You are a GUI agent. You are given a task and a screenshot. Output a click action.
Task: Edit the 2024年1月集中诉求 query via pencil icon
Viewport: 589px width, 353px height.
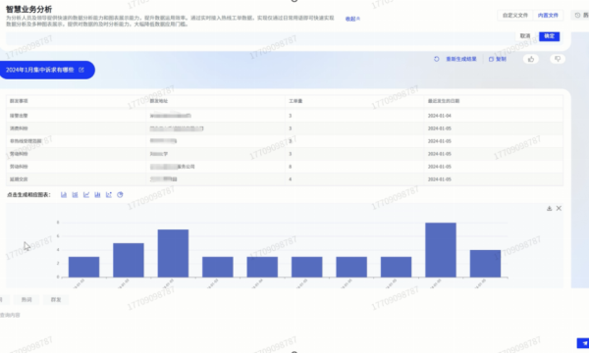click(81, 70)
